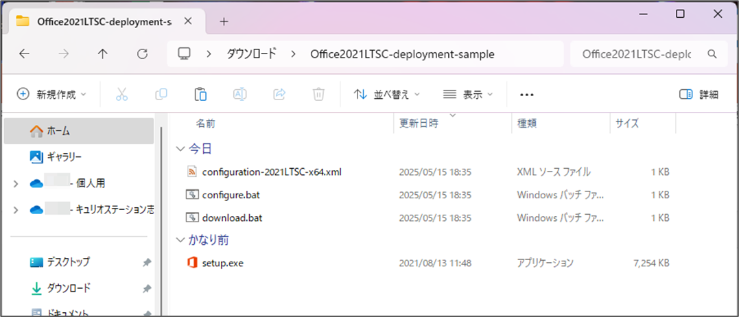Click the Rename icon in toolbar
Viewport: 739px width, 317px height.
pos(240,94)
